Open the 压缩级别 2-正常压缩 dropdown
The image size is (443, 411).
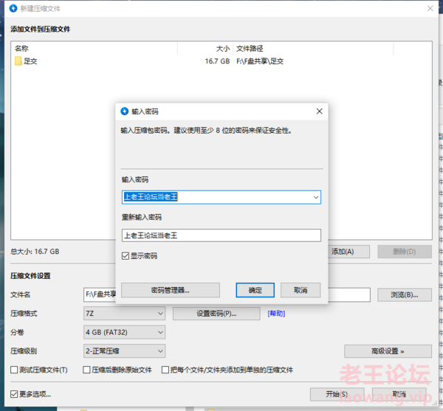124,351
